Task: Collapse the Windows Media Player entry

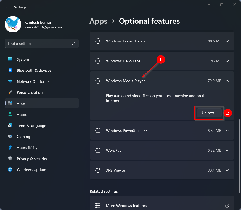Action: coord(227,81)
